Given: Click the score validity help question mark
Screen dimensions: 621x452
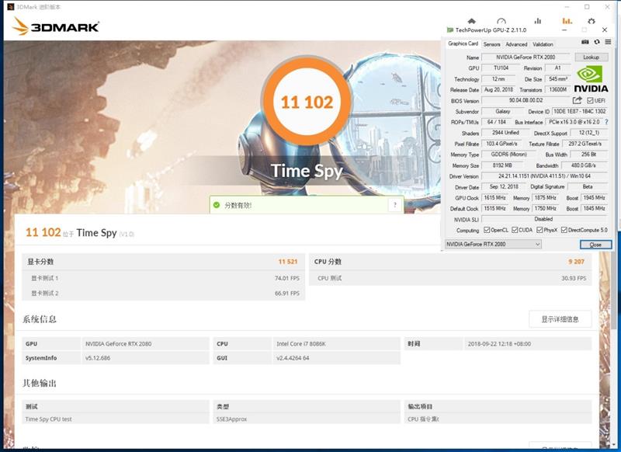Looking at the screenshot, I should (395, 205).
